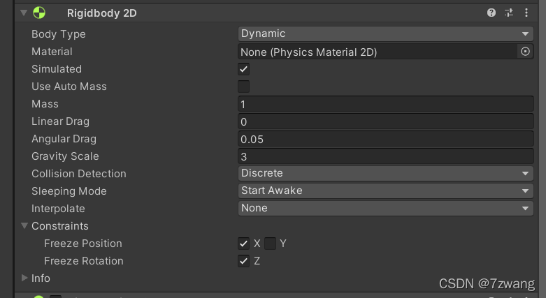
Task: Click the Sleeping Mode label
Action: tap(69, 191)
